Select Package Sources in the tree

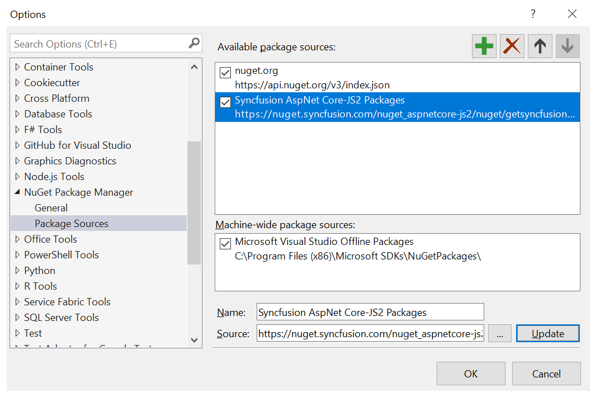(72, 224)
